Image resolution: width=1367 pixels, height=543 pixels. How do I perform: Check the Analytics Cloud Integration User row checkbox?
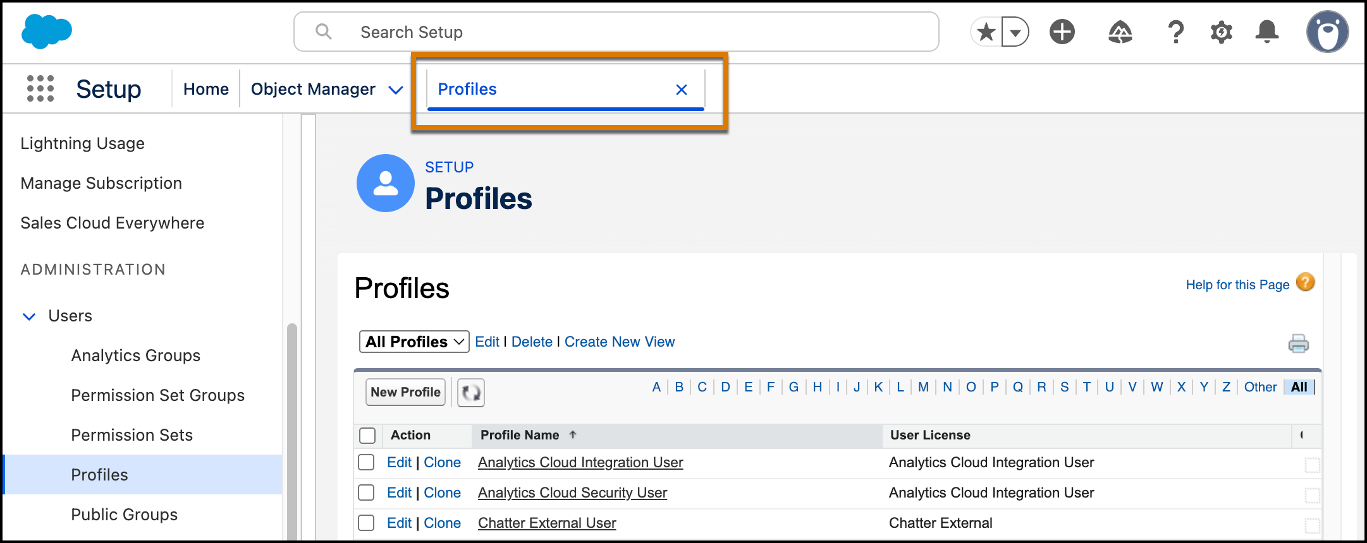pyautogui.click(x=366, y=462)
